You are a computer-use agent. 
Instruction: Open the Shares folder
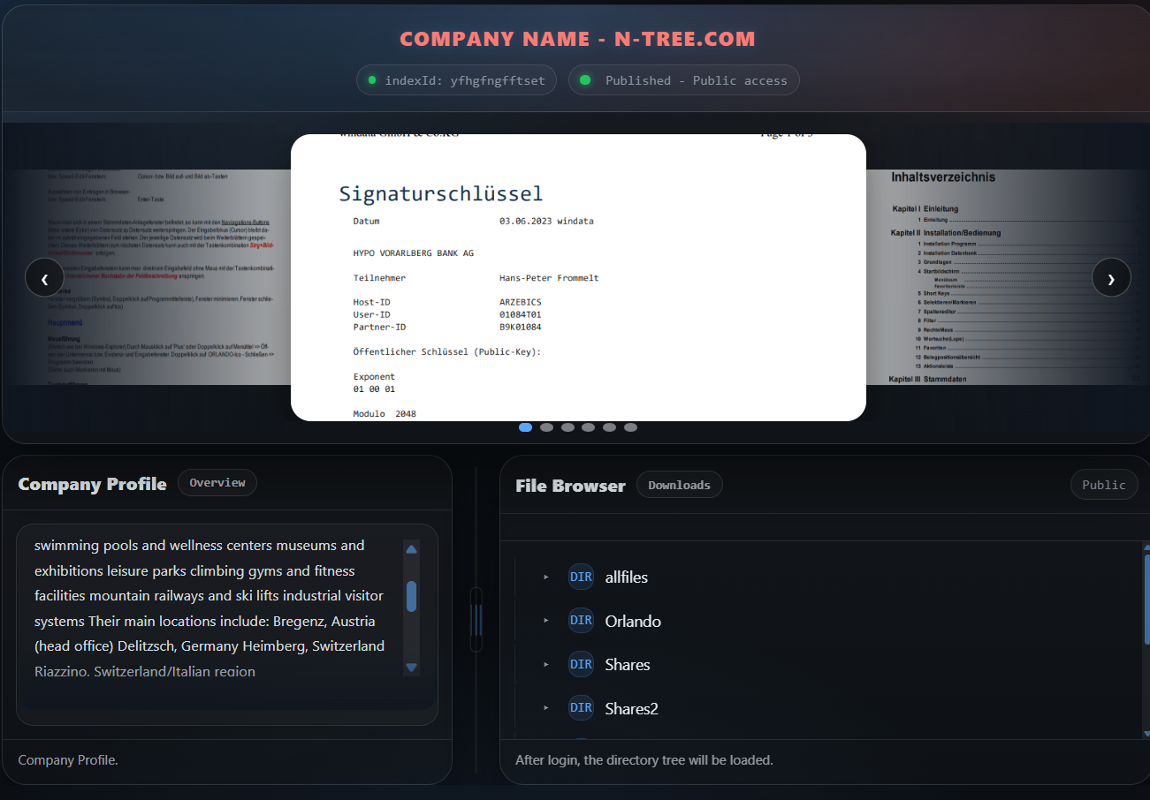tap(628, 664)
